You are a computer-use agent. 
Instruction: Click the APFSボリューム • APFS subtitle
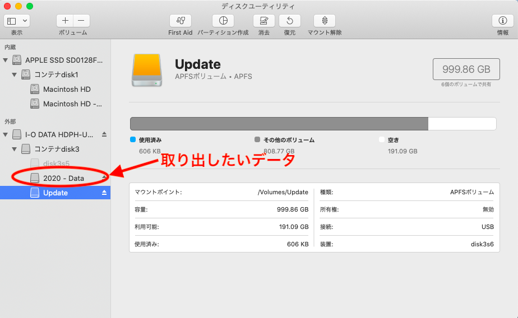tap(214, 77)
